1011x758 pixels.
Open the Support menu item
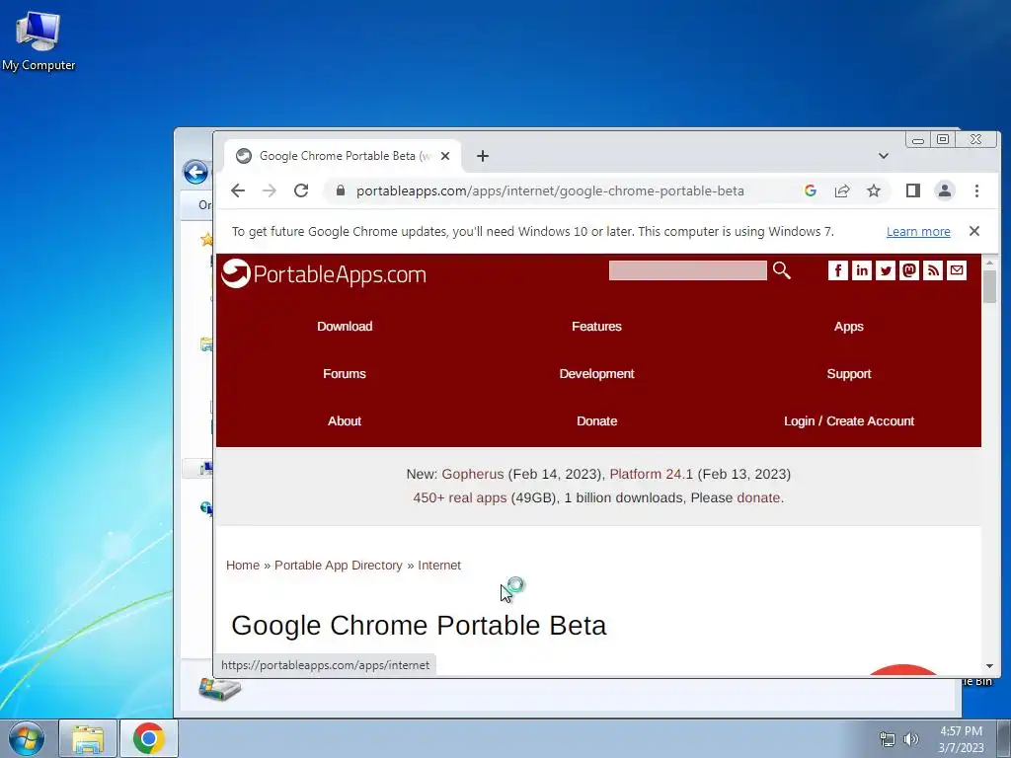pyautogui.click(x=848, y=374)
